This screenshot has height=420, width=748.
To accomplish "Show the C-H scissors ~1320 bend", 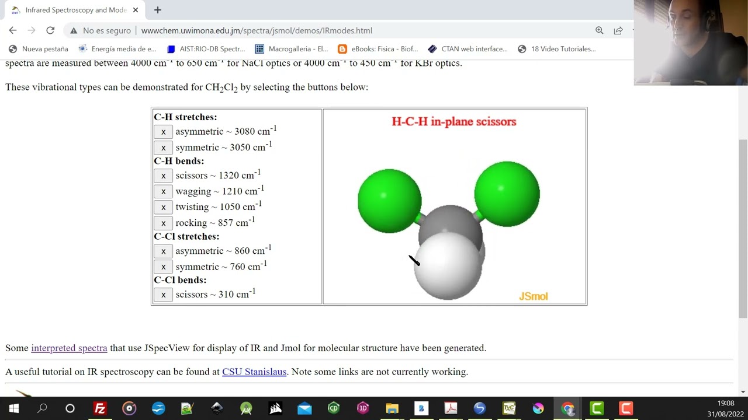I will click(x=164, y=176).
